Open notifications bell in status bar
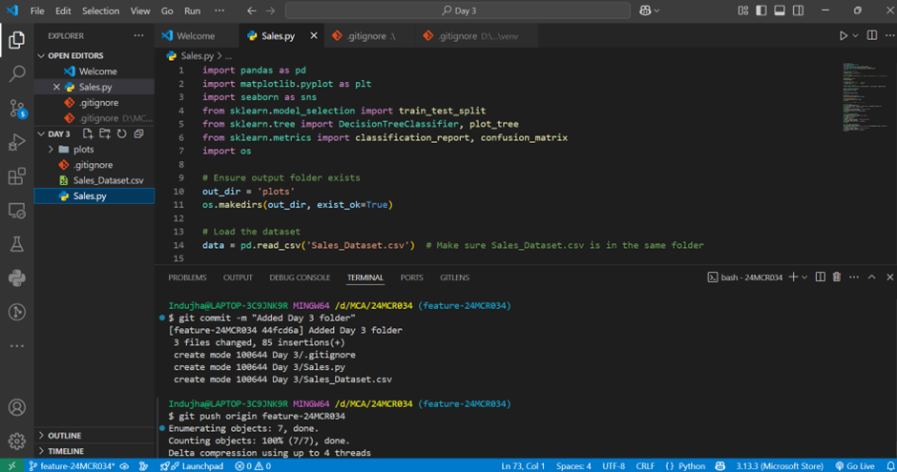897x472 pixels. [x=890, y=465]
